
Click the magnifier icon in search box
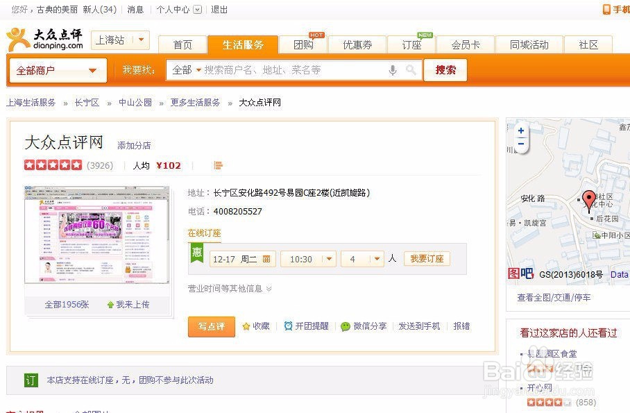tap(411, 70)
